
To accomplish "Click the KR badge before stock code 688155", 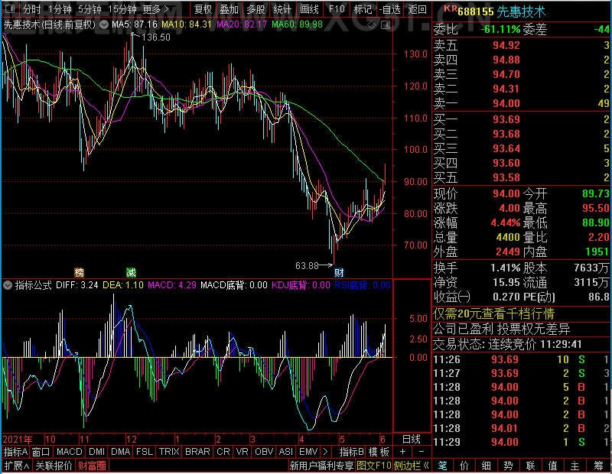I will [450, 8].
